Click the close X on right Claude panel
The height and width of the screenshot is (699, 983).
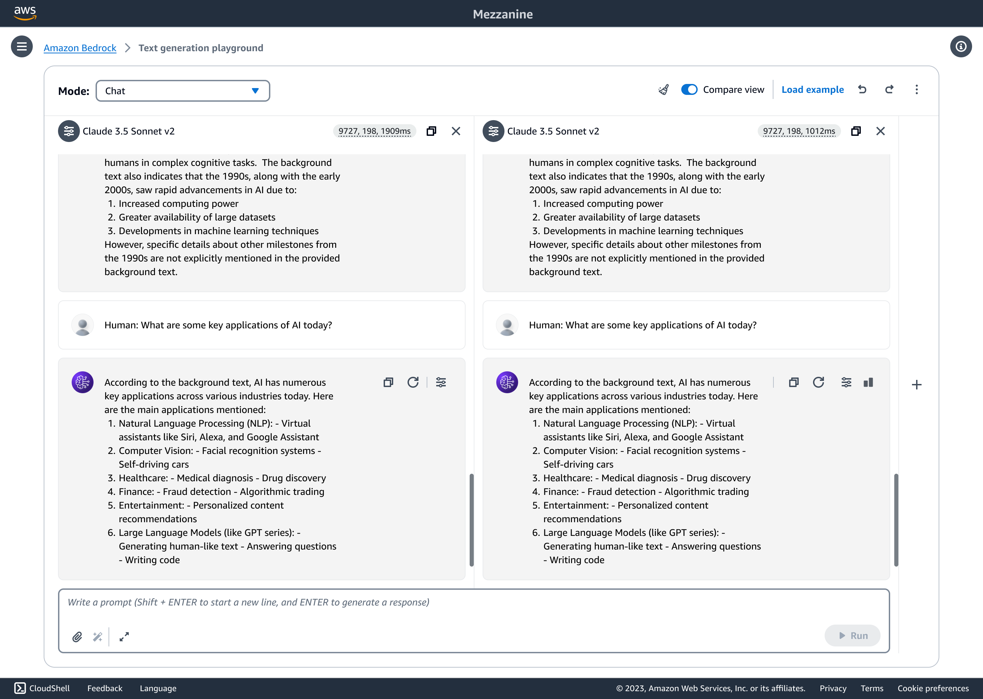click(x=881, y=131)
